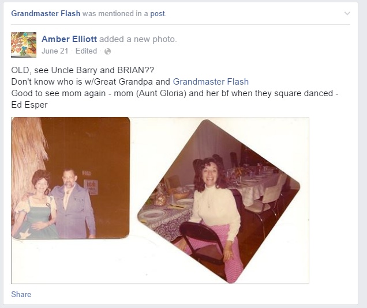Image resolution: width=367 pixels, height=308 pixels.
Task: Open the post options chevron menu
Action: [347, 14]
